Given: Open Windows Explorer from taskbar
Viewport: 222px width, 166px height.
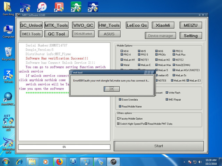Looking at the screenshot, I should tap(32, 162).
